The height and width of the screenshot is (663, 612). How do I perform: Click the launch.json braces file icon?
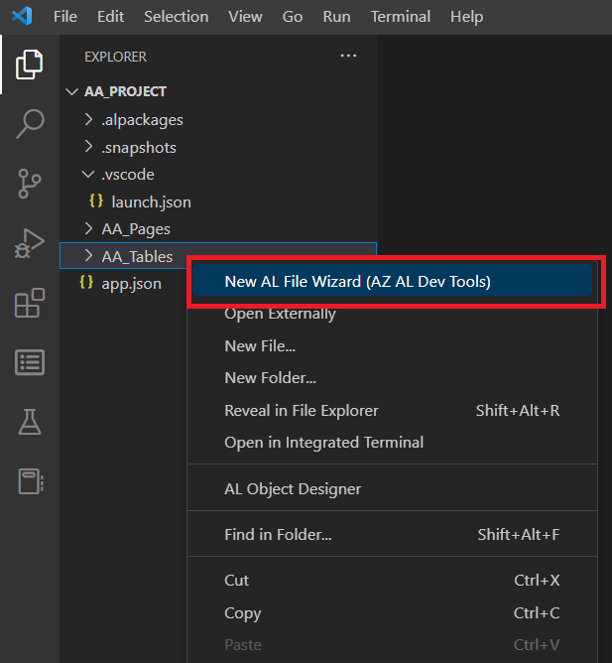coord(96,200)
